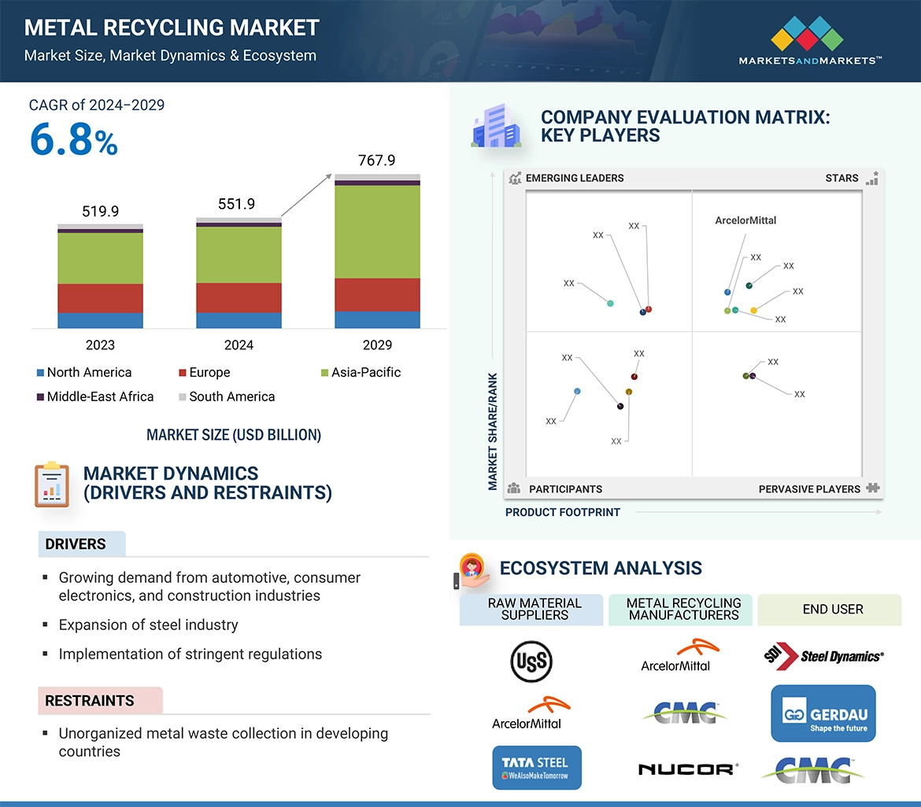The image size is (921, 807).
Task: Click the building icon beside Company Evaluation Matrix
Action: (496, 127)
